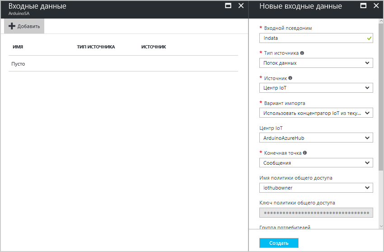
Task: Click the info icon next to Тип источника
Action: pyautogui.click(x=302, y=53)
